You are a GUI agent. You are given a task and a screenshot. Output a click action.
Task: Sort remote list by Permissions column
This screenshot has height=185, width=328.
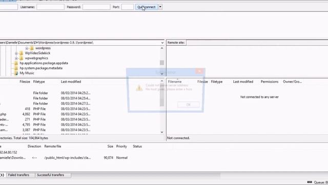(x=270, y=82)
